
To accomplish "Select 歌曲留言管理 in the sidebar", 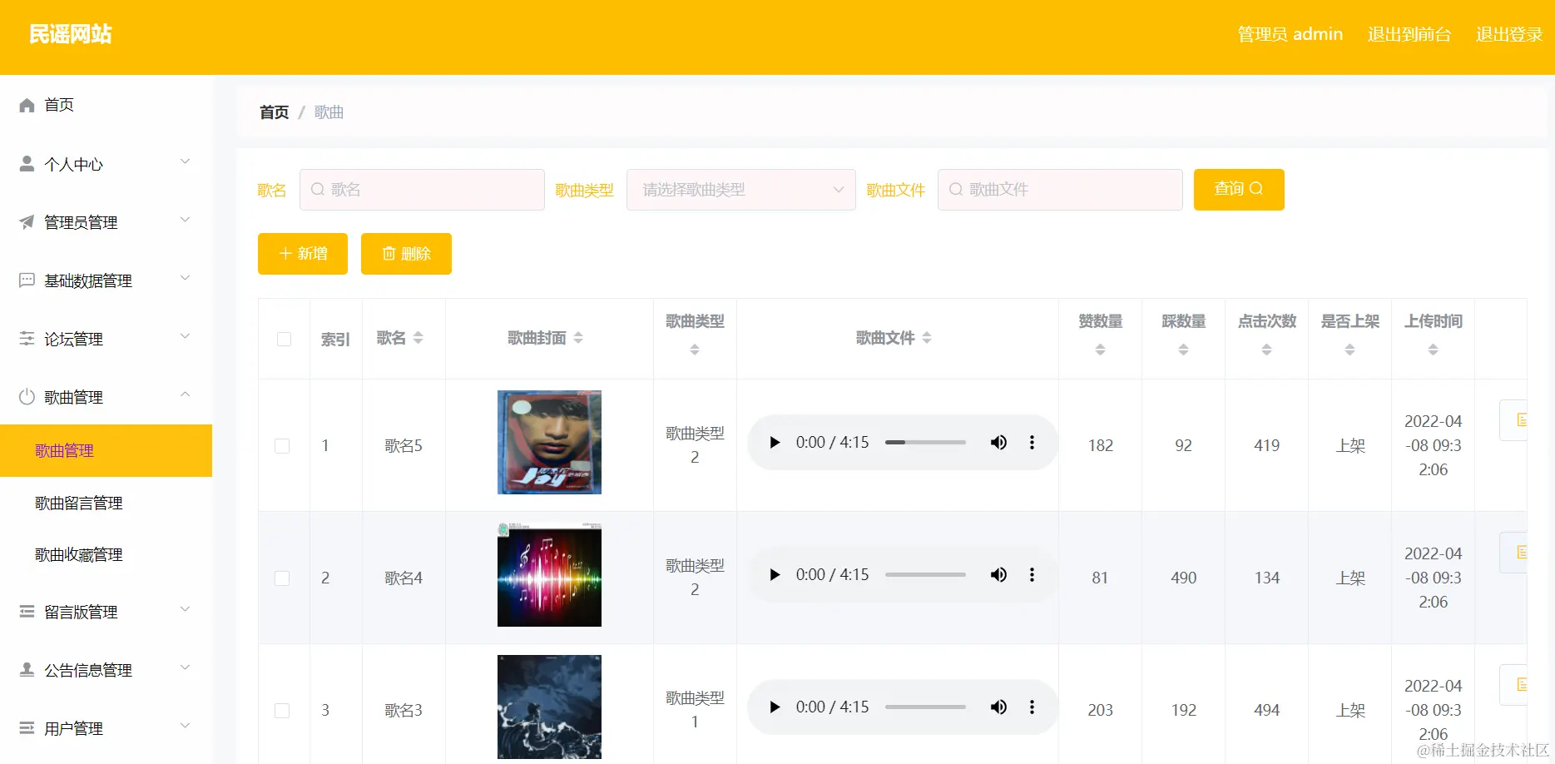I will (x=78, y=503).
